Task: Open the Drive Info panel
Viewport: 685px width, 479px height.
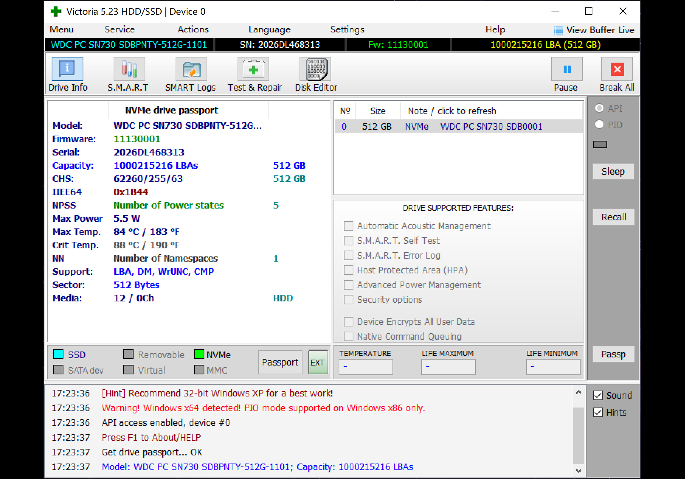Action: point(68,69)
